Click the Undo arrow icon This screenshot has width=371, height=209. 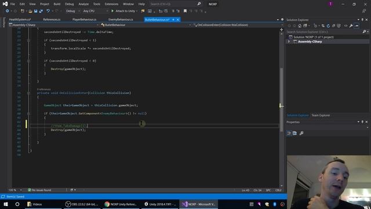click(48, 11)
